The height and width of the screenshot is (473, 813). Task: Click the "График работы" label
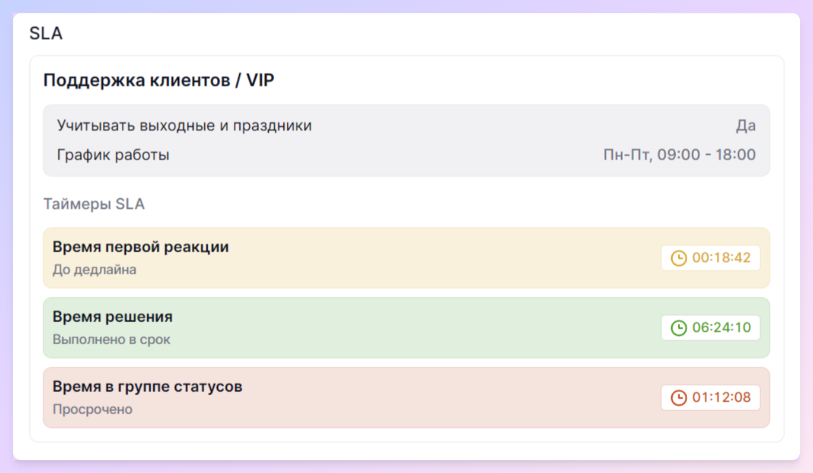coord(113,155)
